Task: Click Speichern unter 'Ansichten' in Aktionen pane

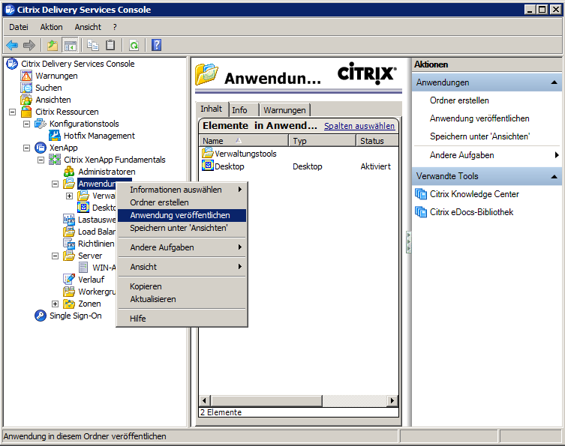Action: (x=479, y=136)
